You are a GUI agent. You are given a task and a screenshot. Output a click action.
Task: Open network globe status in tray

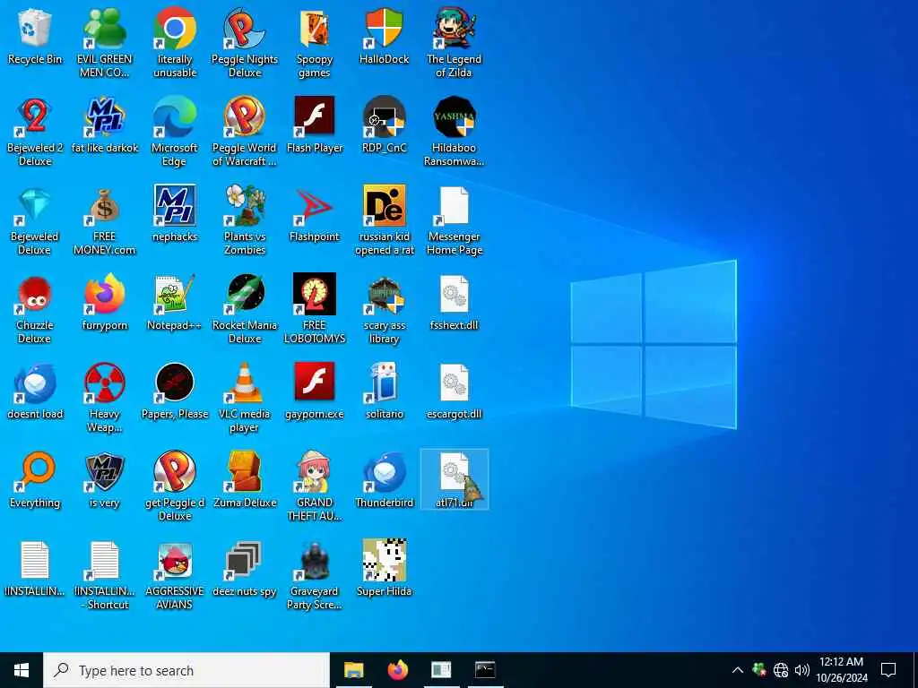click(781, 670)
